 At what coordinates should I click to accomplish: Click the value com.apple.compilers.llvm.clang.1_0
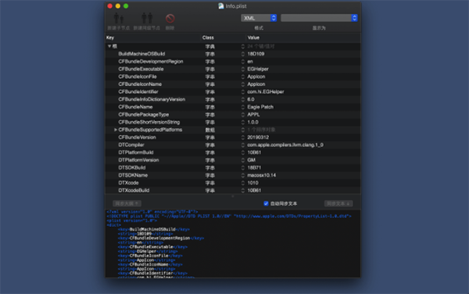coord(285,145)
